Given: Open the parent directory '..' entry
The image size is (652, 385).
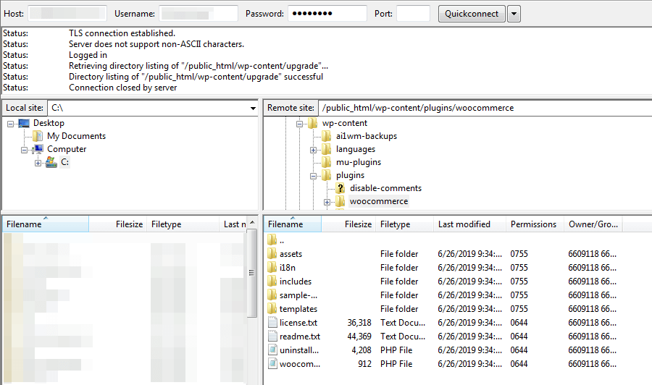Looking at the screenshot, I should click(281, 240).
